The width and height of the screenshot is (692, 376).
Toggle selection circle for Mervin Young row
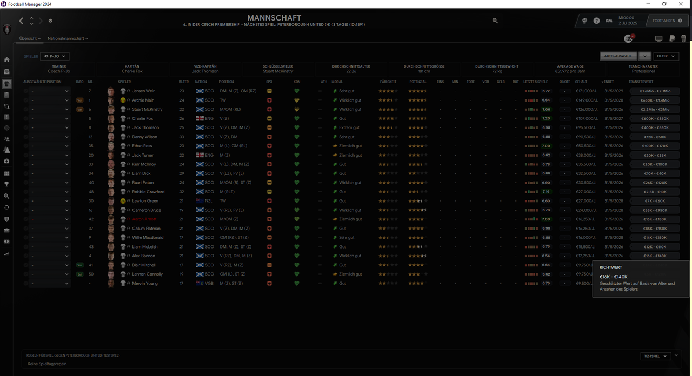[x=25, y=284]
